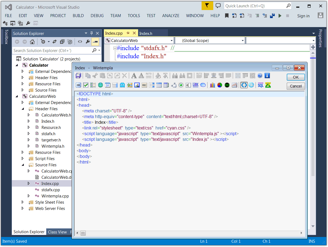Toggle the pin on Index.cpp tab
Screen dimensions: 328x247
pos(128,33)
